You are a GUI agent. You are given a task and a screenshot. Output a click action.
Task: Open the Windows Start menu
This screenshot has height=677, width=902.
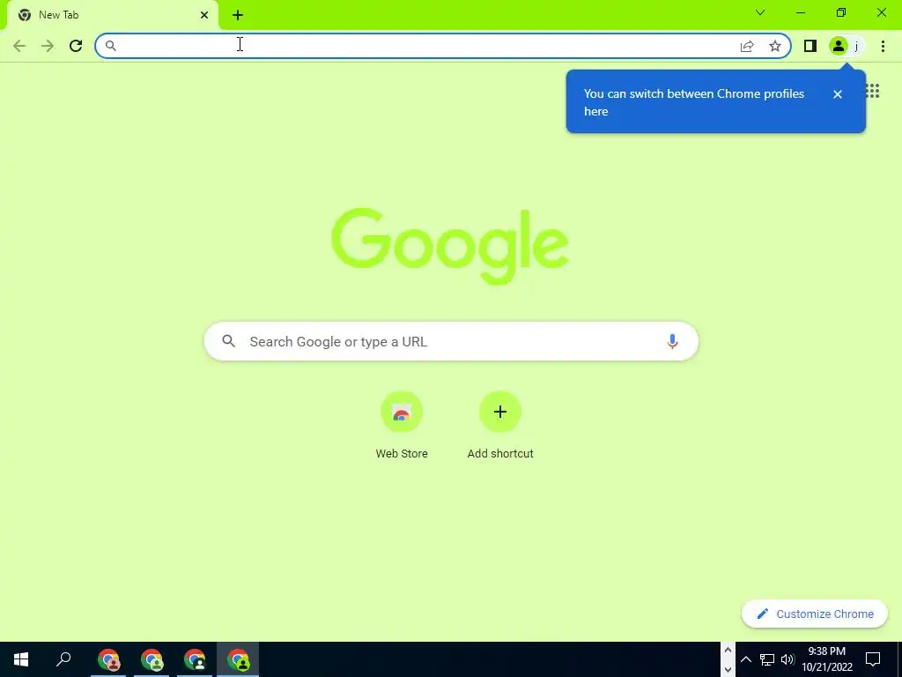[21, 659]
